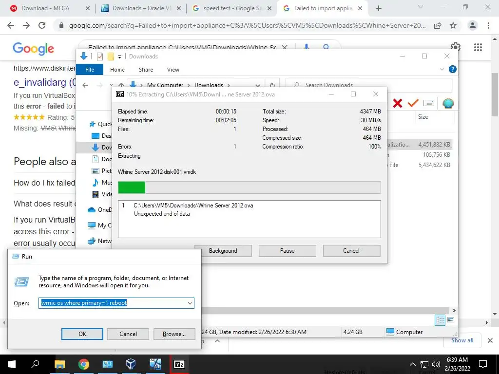Viewport: 499px width, 374px height.
Task: Open Explorer help question mark icon
Action: pyautogui.click(x=452, y=69)
